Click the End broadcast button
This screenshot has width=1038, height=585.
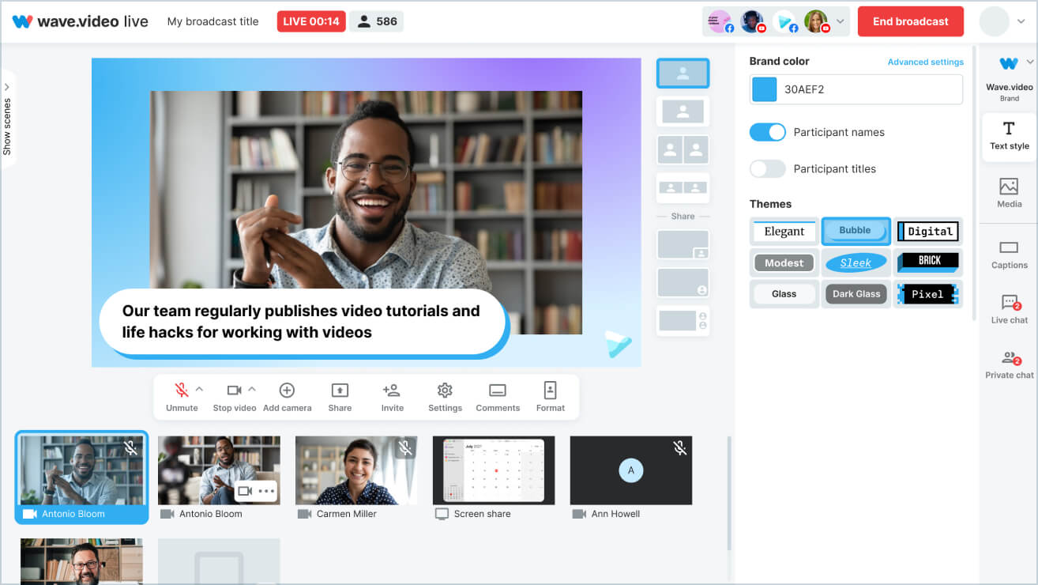click(910, 21)
